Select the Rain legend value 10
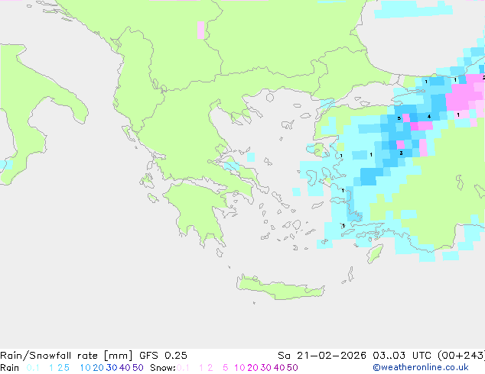485x374 pixels. (x=85, y=368)
